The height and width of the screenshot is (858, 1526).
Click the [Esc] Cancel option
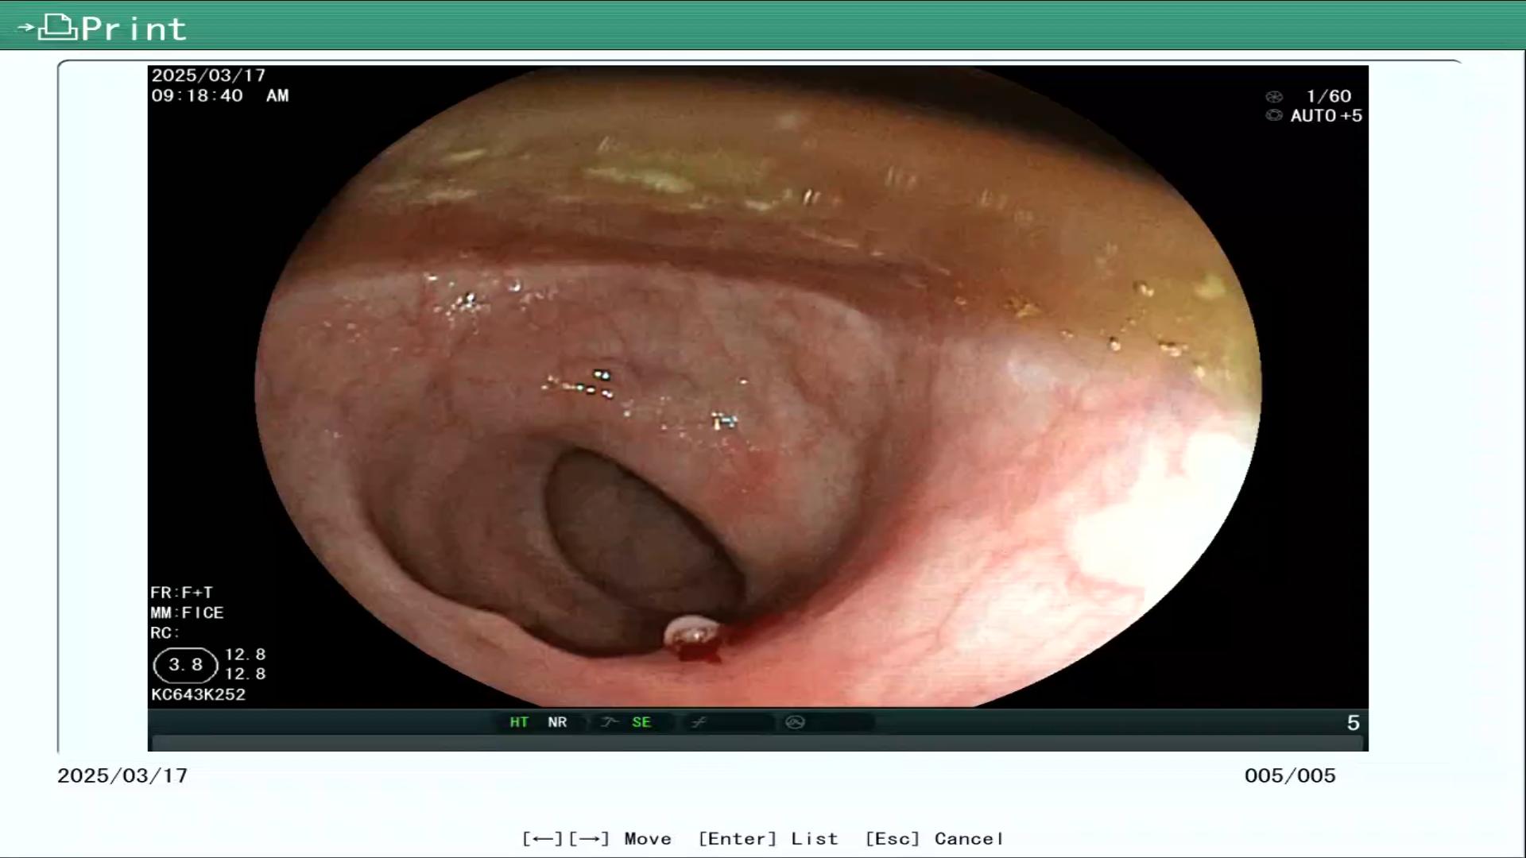(x=934, y=839)
